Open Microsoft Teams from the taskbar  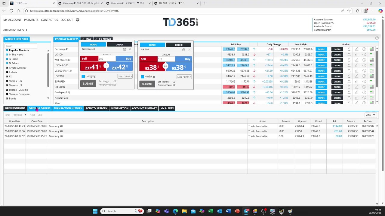coord(167,211)
